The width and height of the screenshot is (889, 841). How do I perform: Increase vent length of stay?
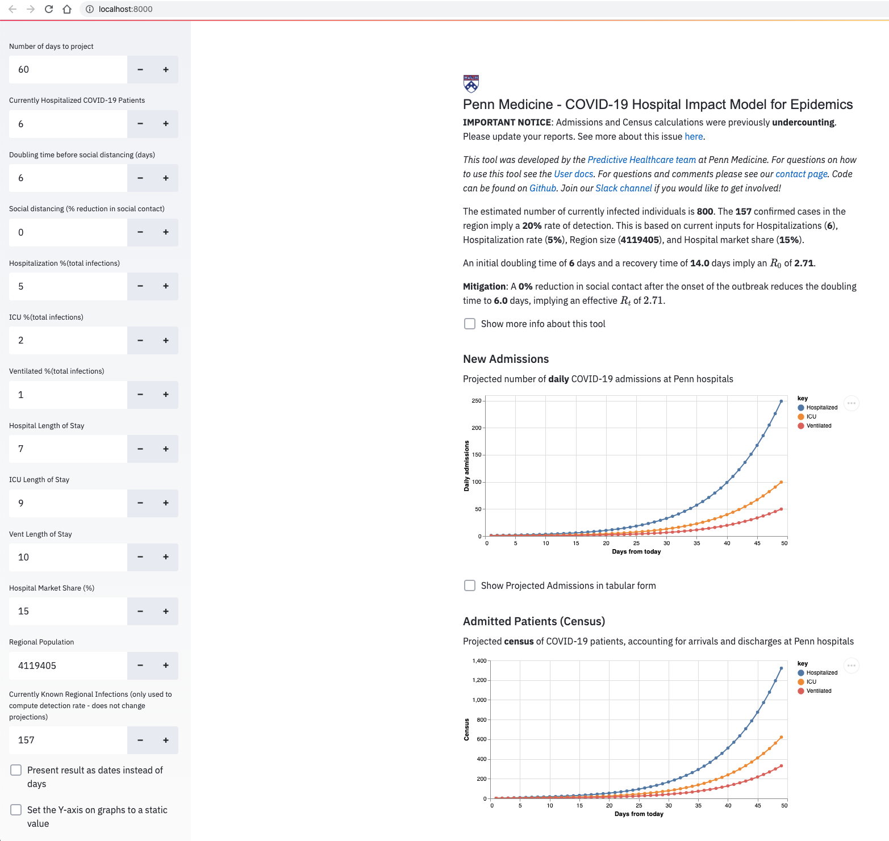tap(166, 557)
